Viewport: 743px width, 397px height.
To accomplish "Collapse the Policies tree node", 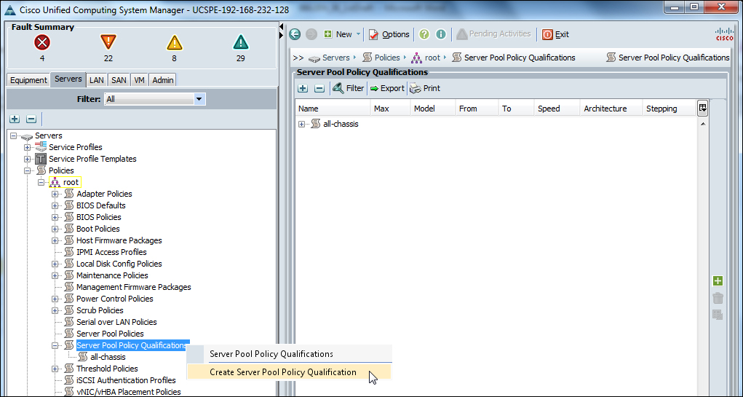I will 27,170.
